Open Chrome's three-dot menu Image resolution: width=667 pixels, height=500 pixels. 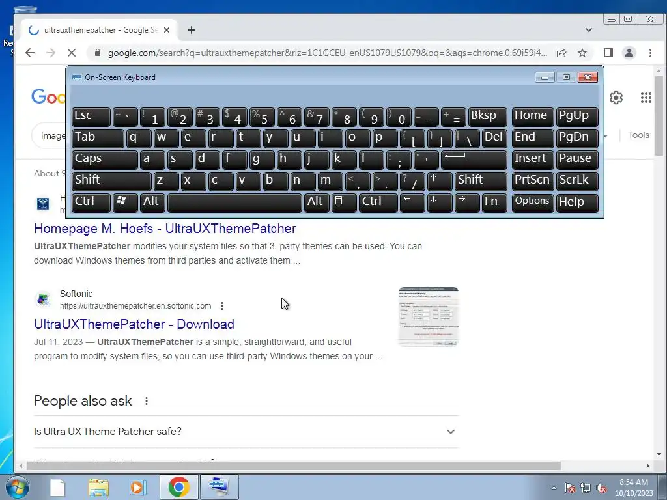click(650, 53)
